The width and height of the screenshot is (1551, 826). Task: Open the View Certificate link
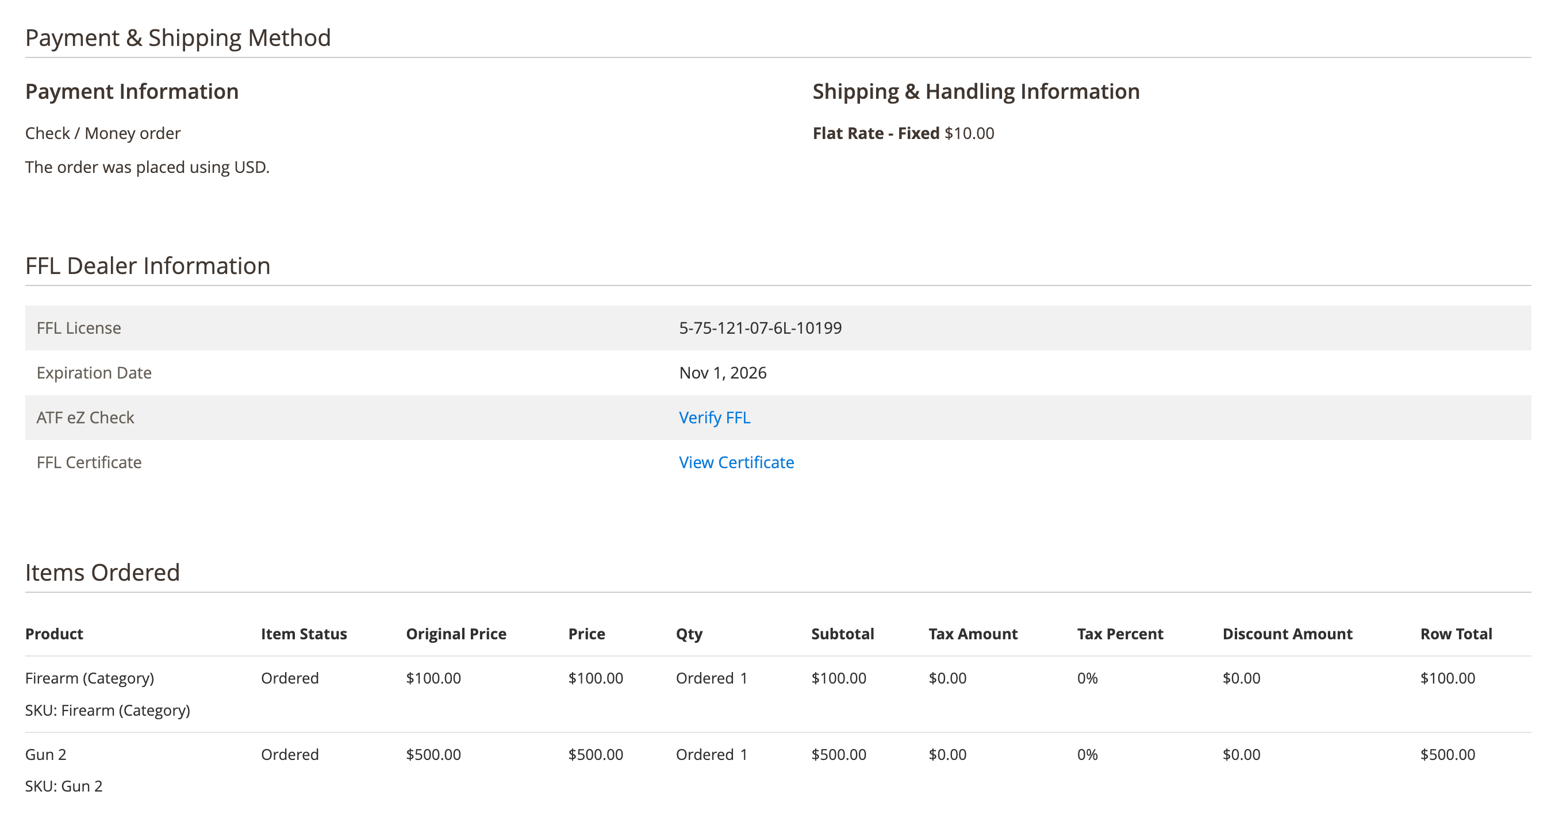point(736,462)
